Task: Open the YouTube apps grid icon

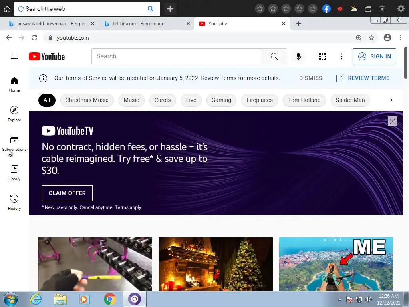Action: pos(322,56)
